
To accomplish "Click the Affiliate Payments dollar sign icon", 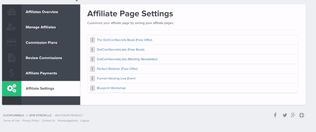I will tap(12, 73).
